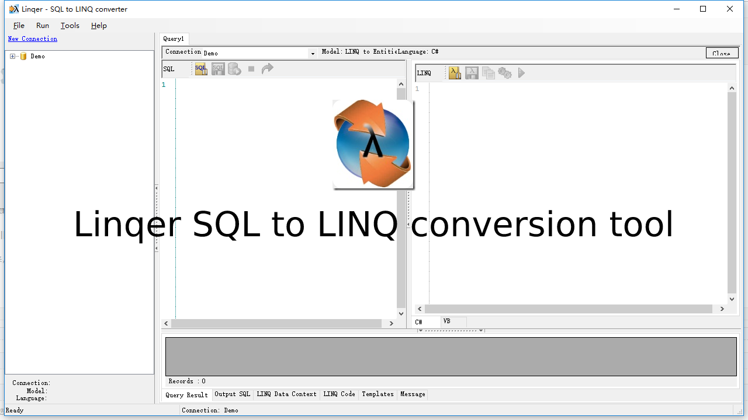
Task: Click SQL editor horizontal scroll left arrow
Action: [167, 323]
